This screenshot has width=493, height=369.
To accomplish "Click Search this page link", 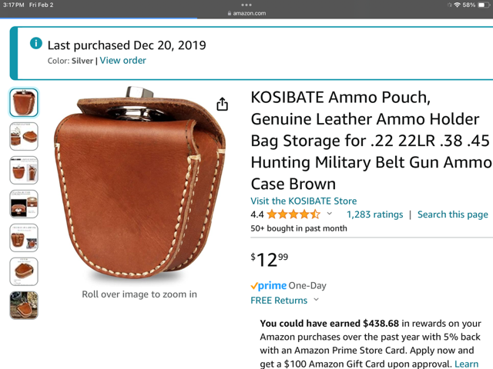I will pos(453,214).
